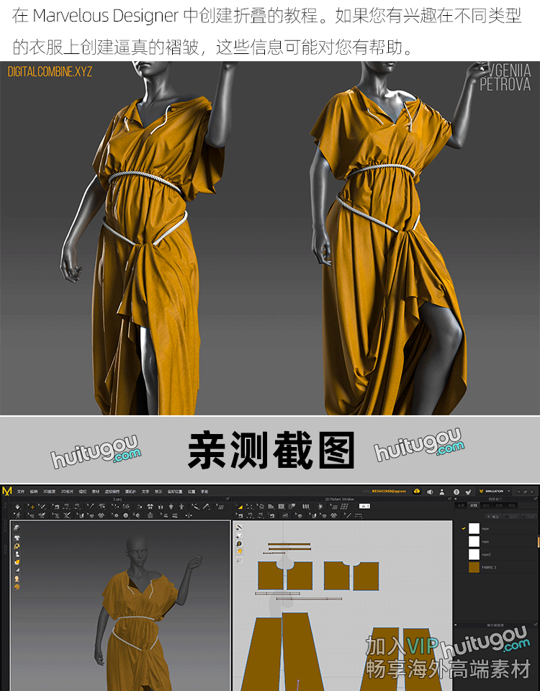The image size is (540, 691).
Task: Click the 增加 add button in fabric panel
Action: (x=494, y=517)
